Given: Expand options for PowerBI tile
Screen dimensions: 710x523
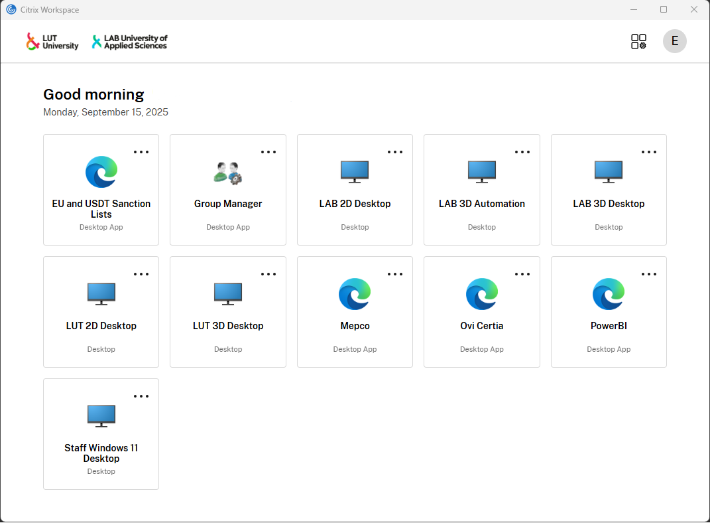Looking at the screenshot, I should pos(649,273).
